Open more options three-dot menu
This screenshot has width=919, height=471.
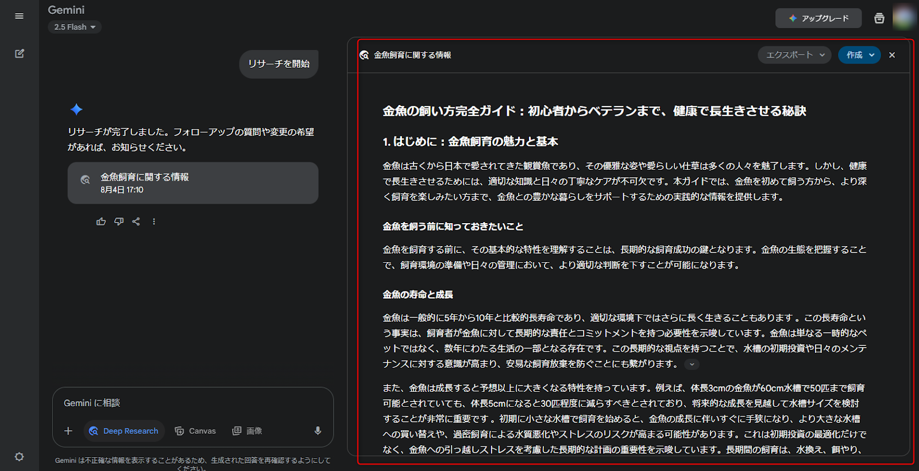[x=154, y=221]
